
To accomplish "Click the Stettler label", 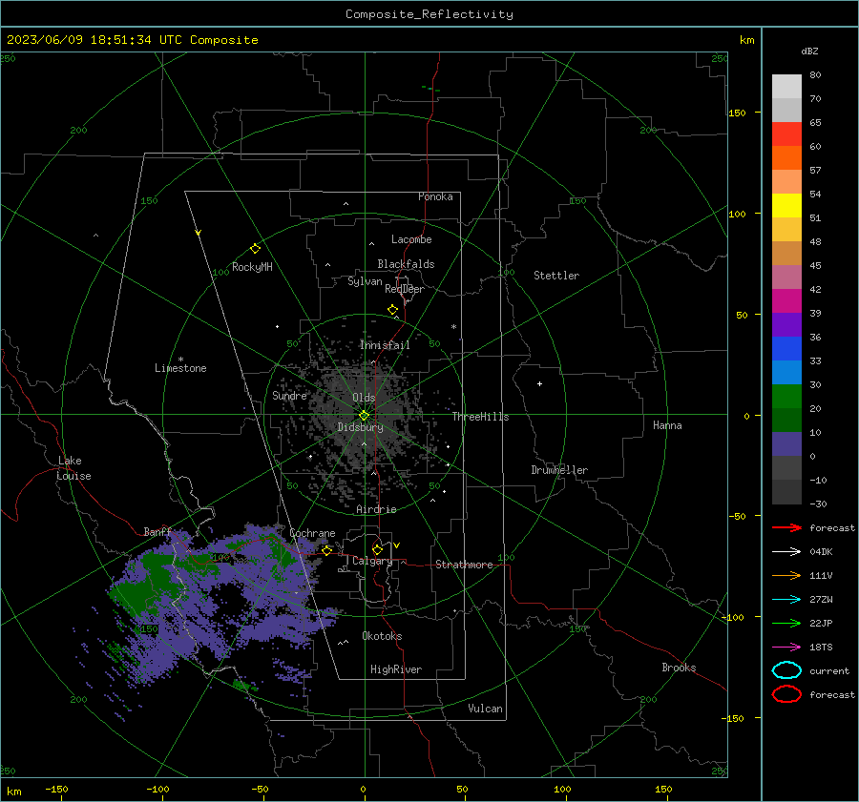I will [556, 276].
